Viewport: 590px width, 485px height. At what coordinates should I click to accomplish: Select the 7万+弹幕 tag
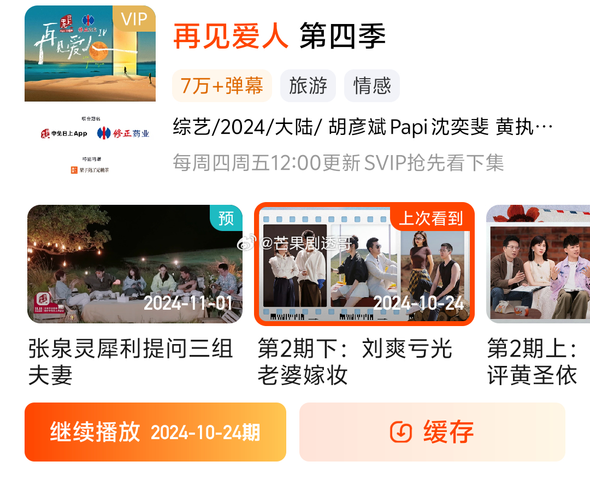[222, 86]
